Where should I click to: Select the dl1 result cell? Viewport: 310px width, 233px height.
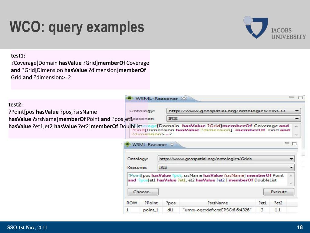point(170,210)
